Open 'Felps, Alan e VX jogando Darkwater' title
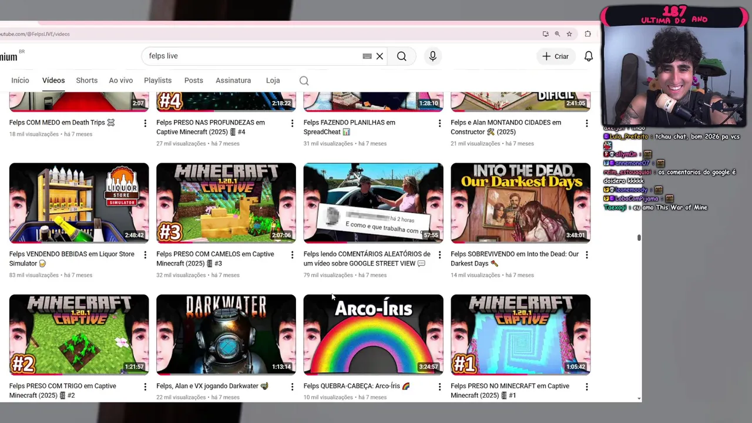 coord(212,386)
